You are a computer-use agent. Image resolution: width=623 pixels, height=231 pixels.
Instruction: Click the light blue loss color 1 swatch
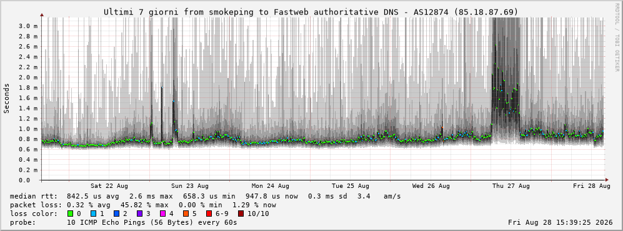(x=93, y=214)
